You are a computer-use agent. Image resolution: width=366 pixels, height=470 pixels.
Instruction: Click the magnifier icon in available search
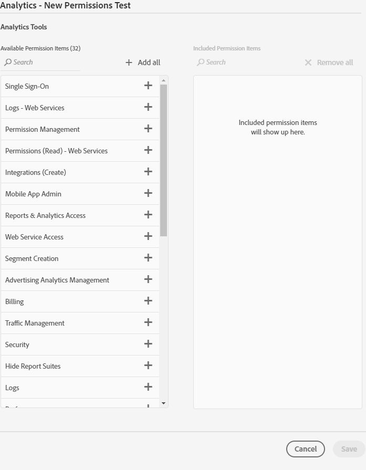tap(8, 62)
